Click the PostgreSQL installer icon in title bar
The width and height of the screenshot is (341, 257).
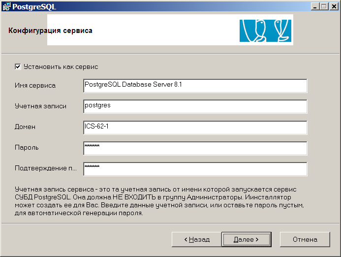pos(6,6)
